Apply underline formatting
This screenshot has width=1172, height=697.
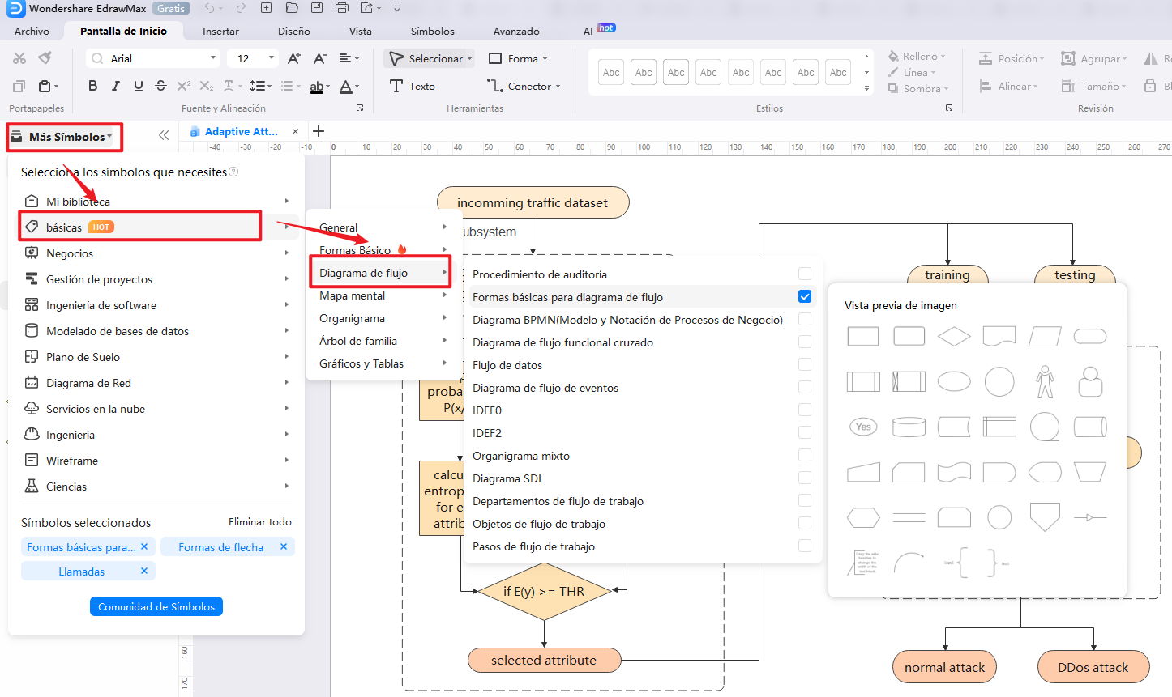tap(138, 85)
